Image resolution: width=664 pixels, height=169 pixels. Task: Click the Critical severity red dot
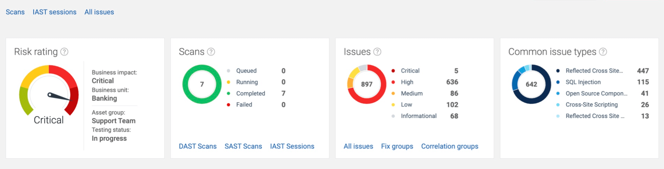(393, 71)
